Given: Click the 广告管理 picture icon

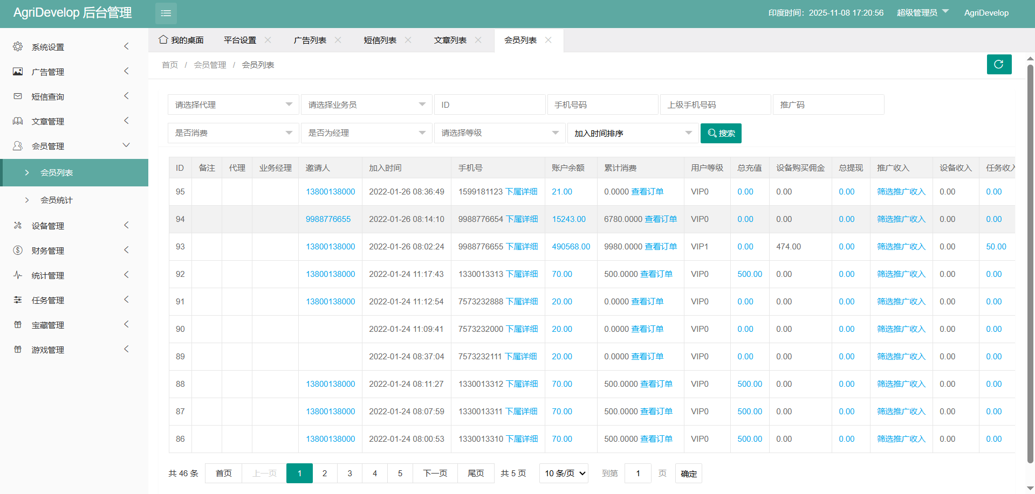Looking at the screenshot, I should click(x=18, y=72).
